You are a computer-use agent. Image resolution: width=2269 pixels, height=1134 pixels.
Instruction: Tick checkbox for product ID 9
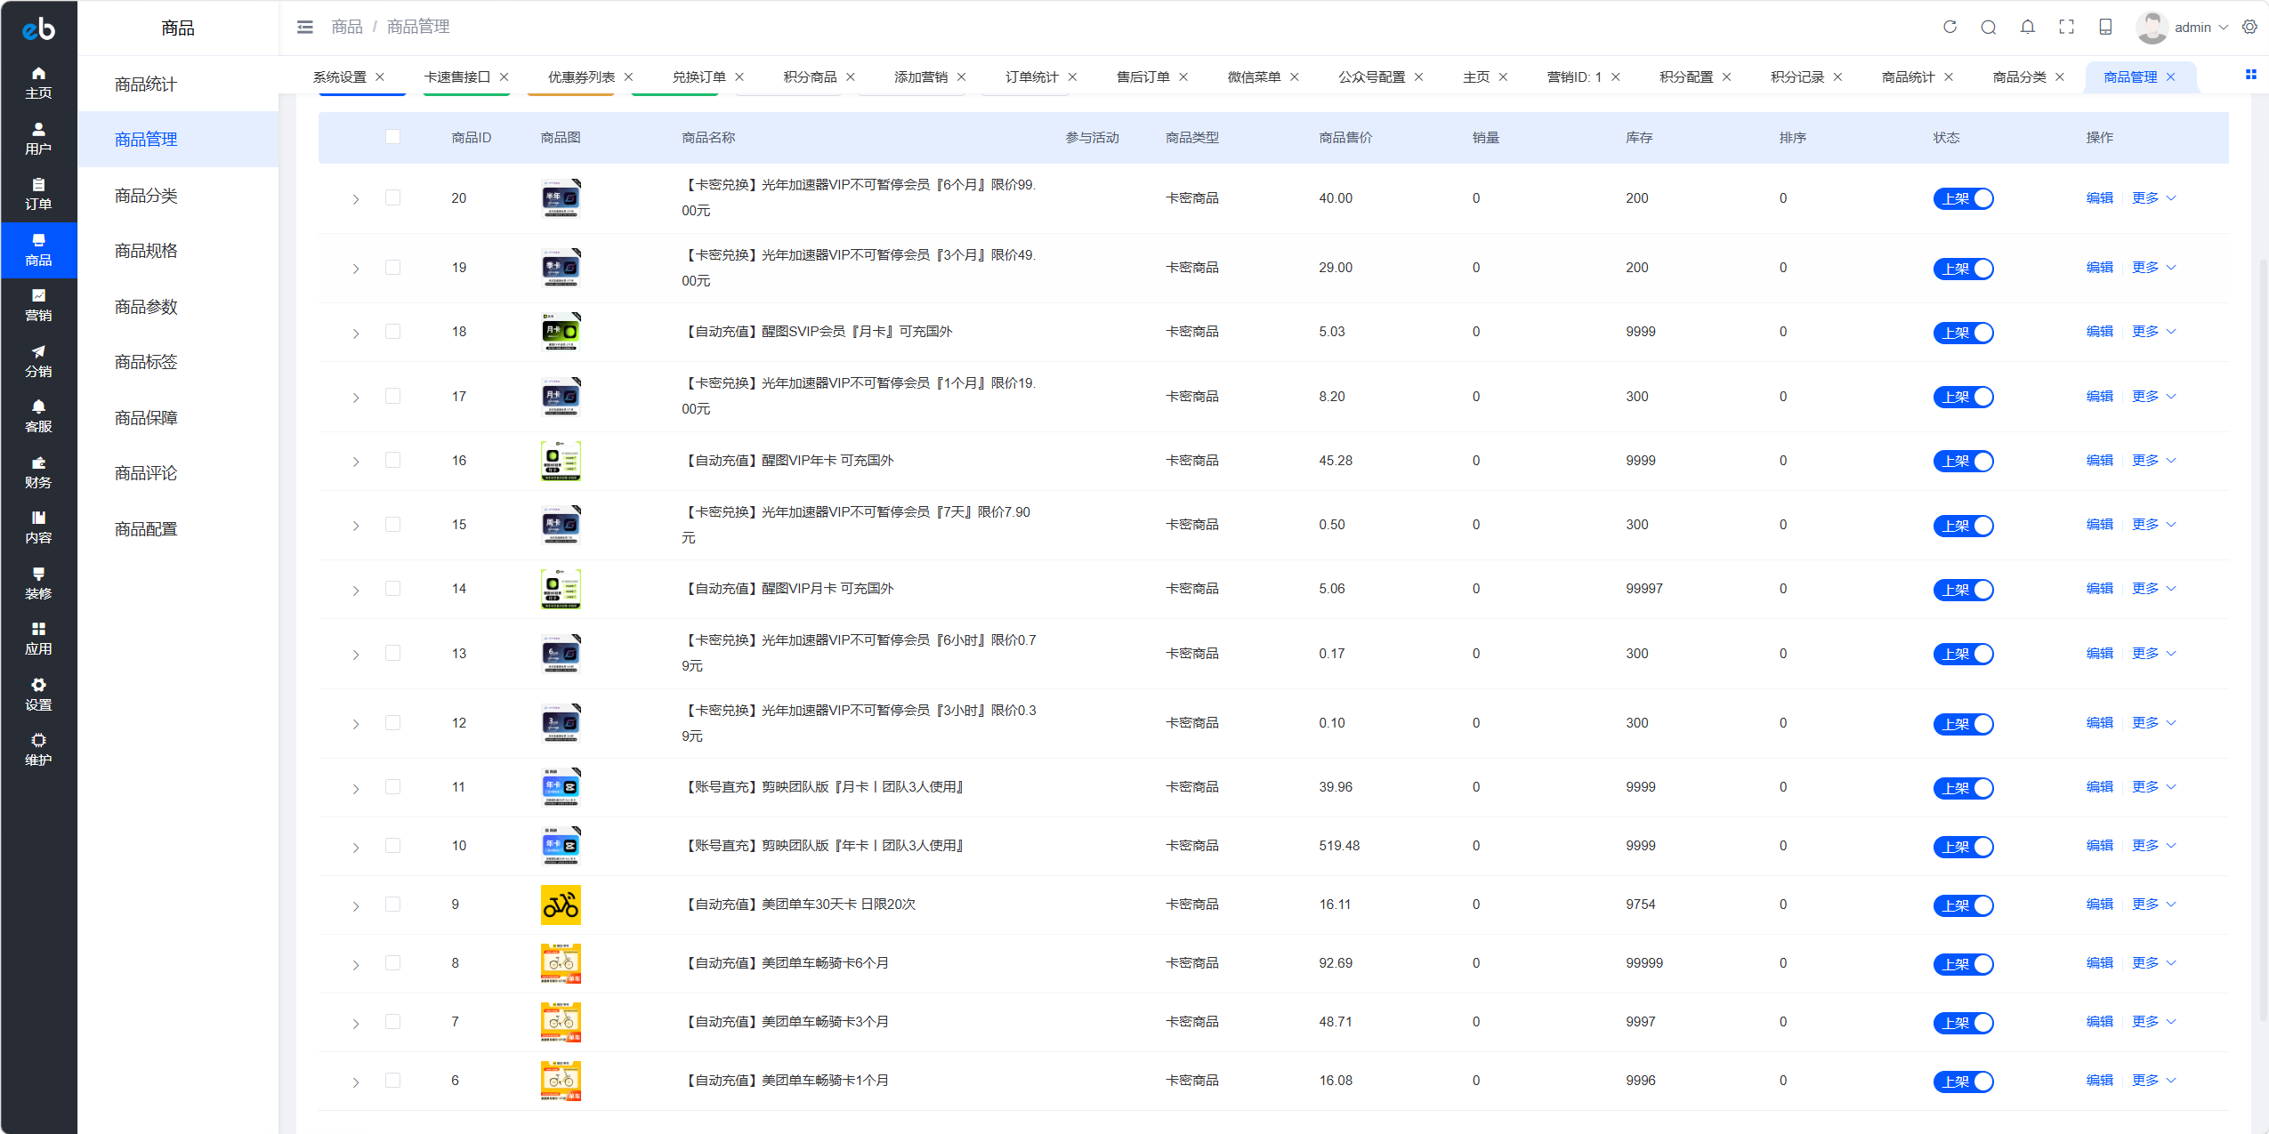tap(392, 905)
